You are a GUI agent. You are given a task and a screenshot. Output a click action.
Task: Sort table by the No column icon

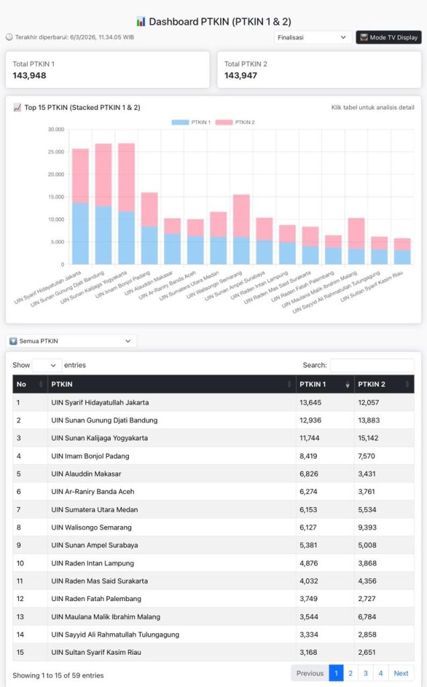(x=42, y=384)
